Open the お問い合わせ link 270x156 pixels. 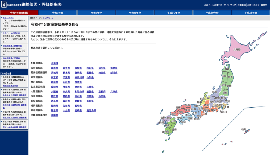pyautogui.click(x=253, y=5)
